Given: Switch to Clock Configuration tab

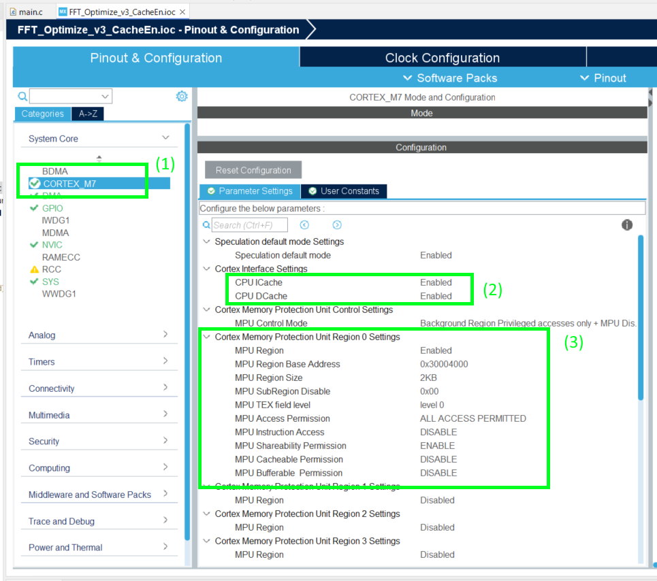Looking at the screenshot, I should tap(443, 57).
